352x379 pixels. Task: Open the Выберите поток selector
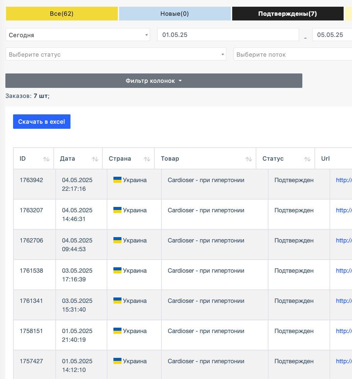[293, 54]
